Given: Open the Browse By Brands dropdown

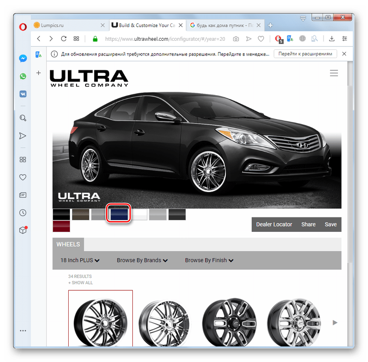Looking at the screenshot, I should pyautogui.click(x=142, y=260).
